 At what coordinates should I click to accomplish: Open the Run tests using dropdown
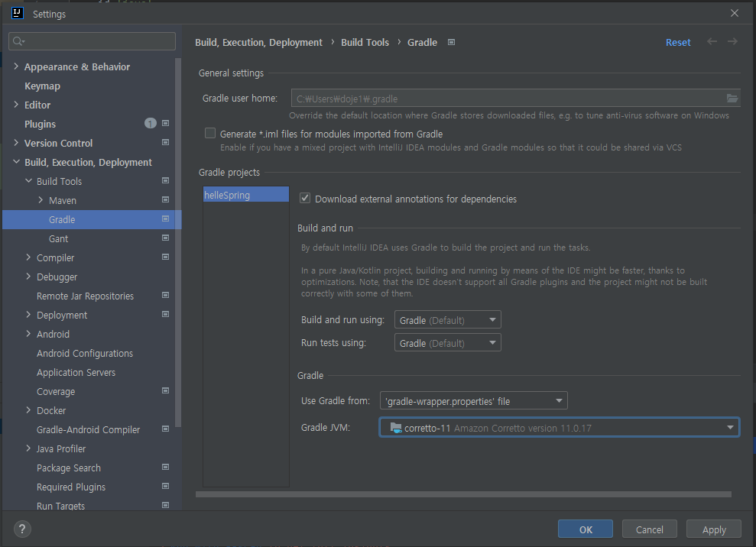[x=447, y=343]
